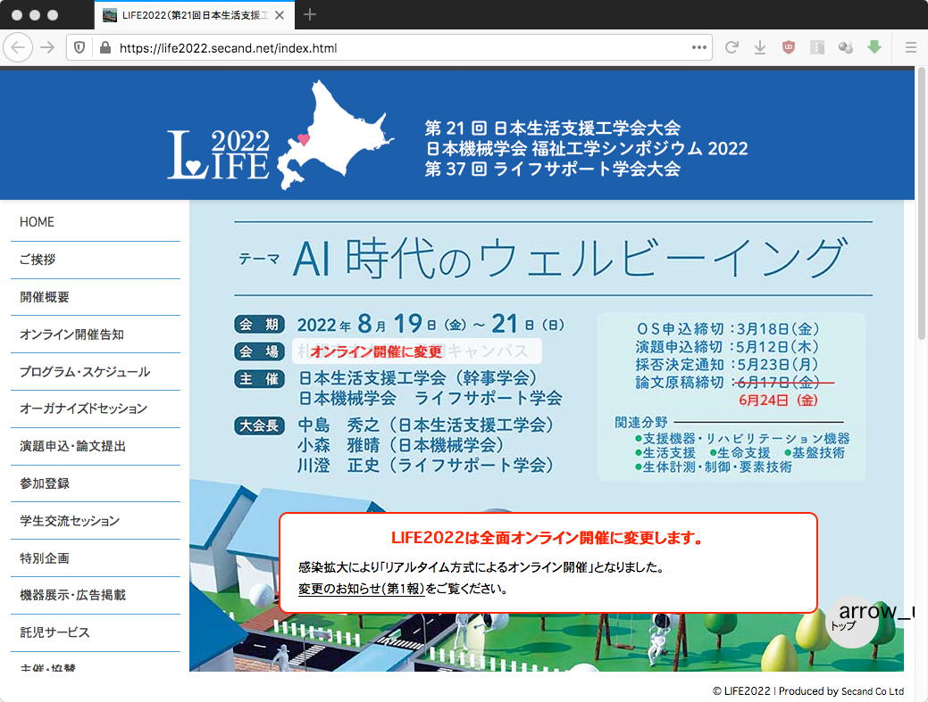
Task: Click the 6月24日(金) revised deadline text
Action: click(778, 400)
